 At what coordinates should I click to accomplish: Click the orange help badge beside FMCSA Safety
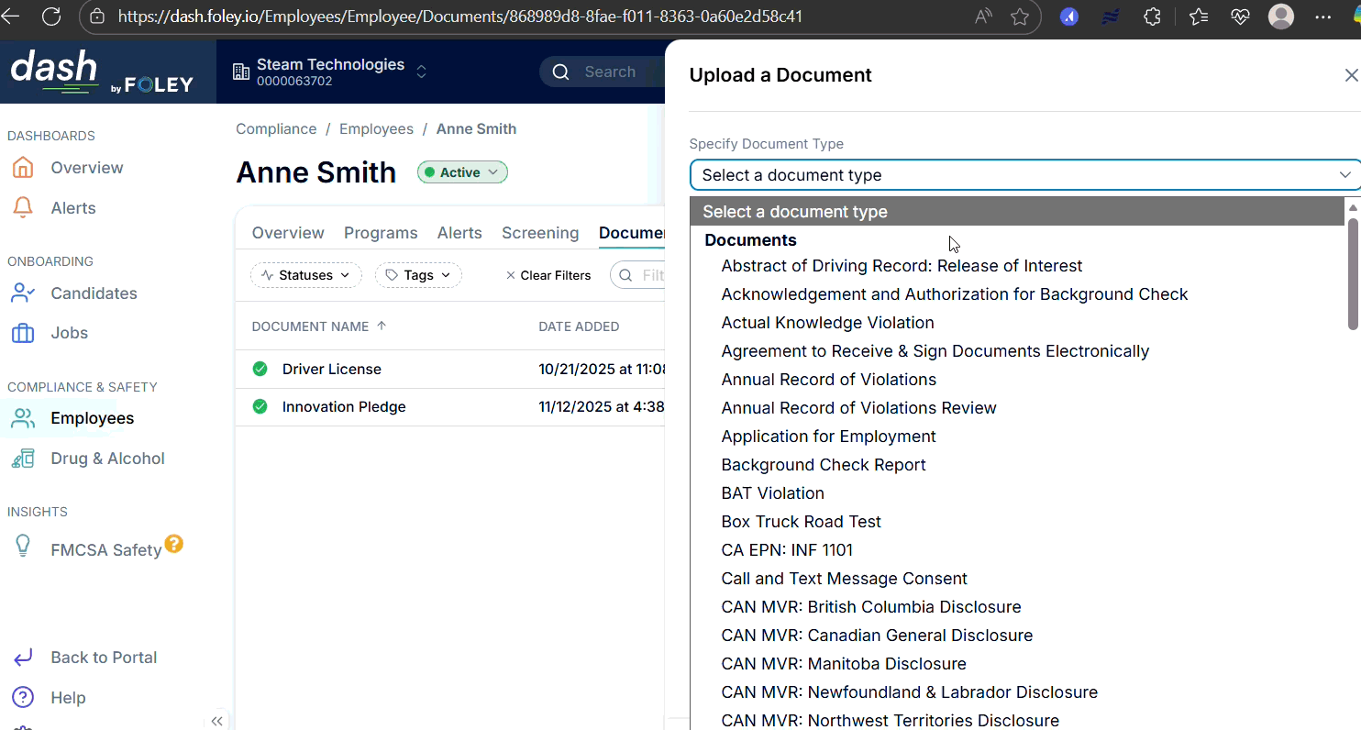pos(174,543)
